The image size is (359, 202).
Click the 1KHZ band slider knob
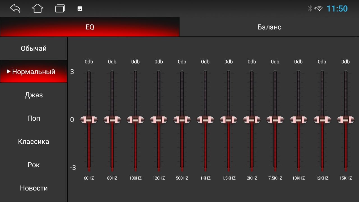[x=205, y=120]
